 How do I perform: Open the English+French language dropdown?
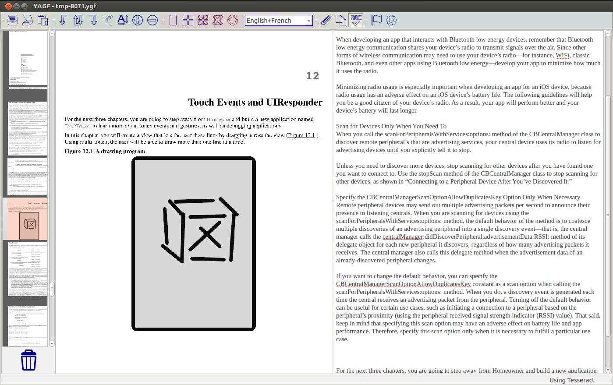tap(279, 21)
